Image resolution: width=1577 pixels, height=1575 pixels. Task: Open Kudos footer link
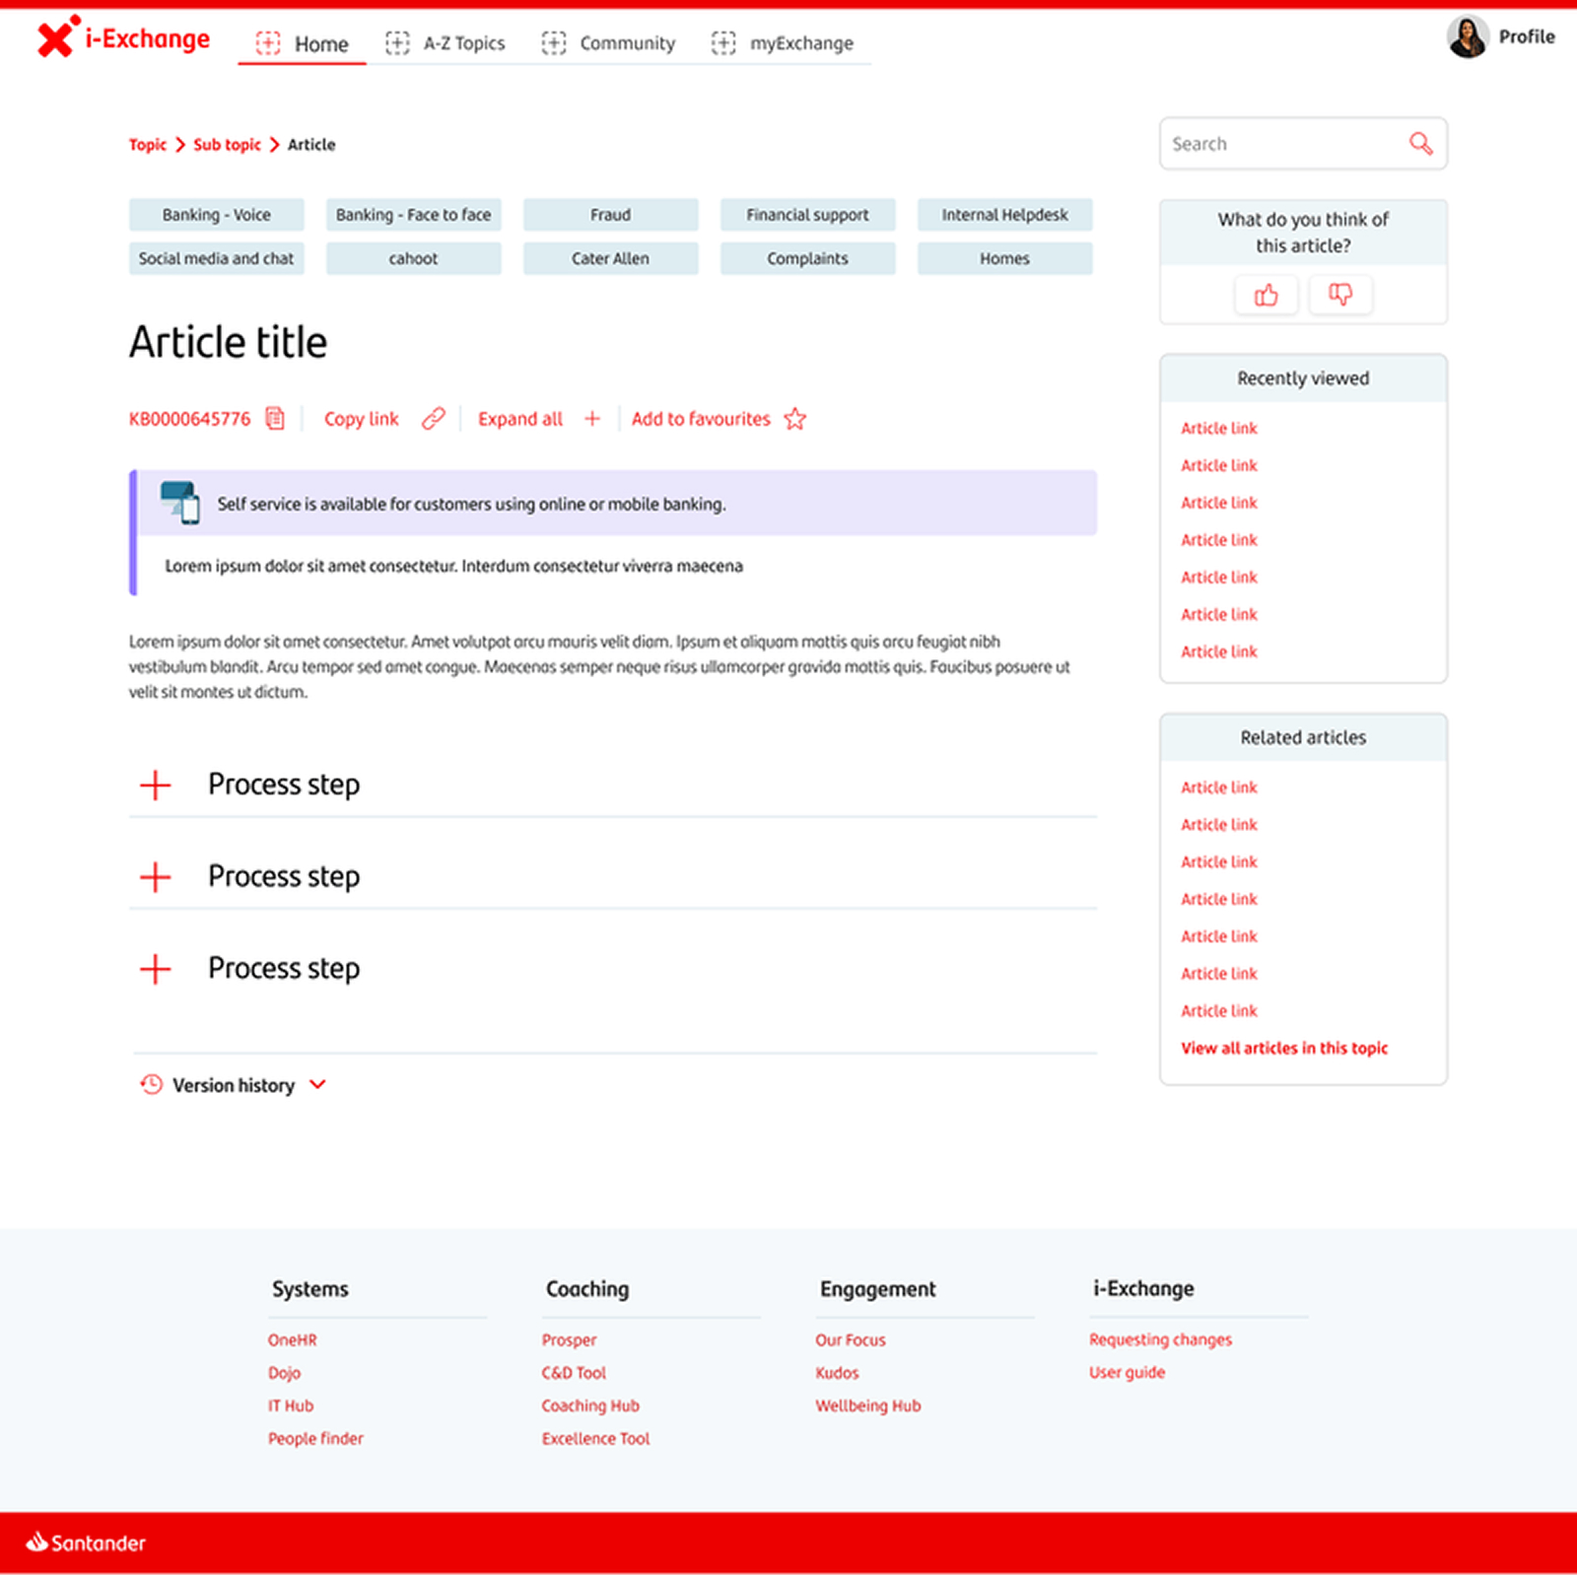pyautogui.click(x=837, y=1373)
